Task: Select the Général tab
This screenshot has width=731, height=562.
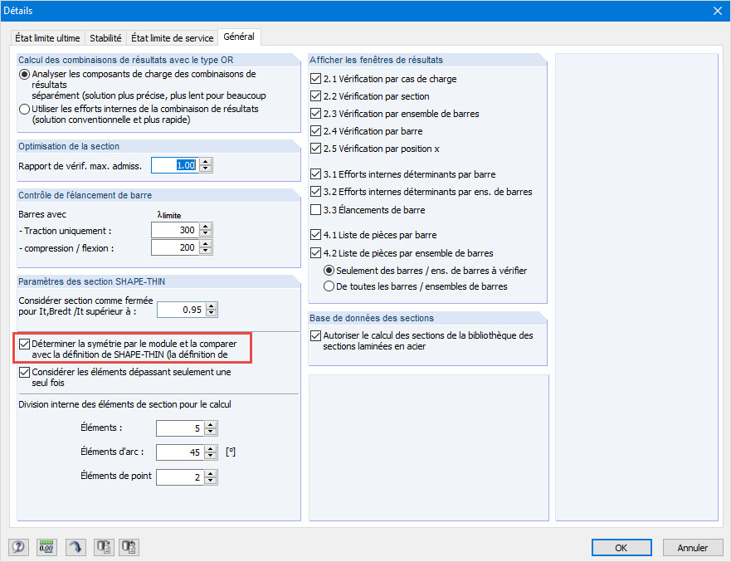Action: click(x=239, y=37)
